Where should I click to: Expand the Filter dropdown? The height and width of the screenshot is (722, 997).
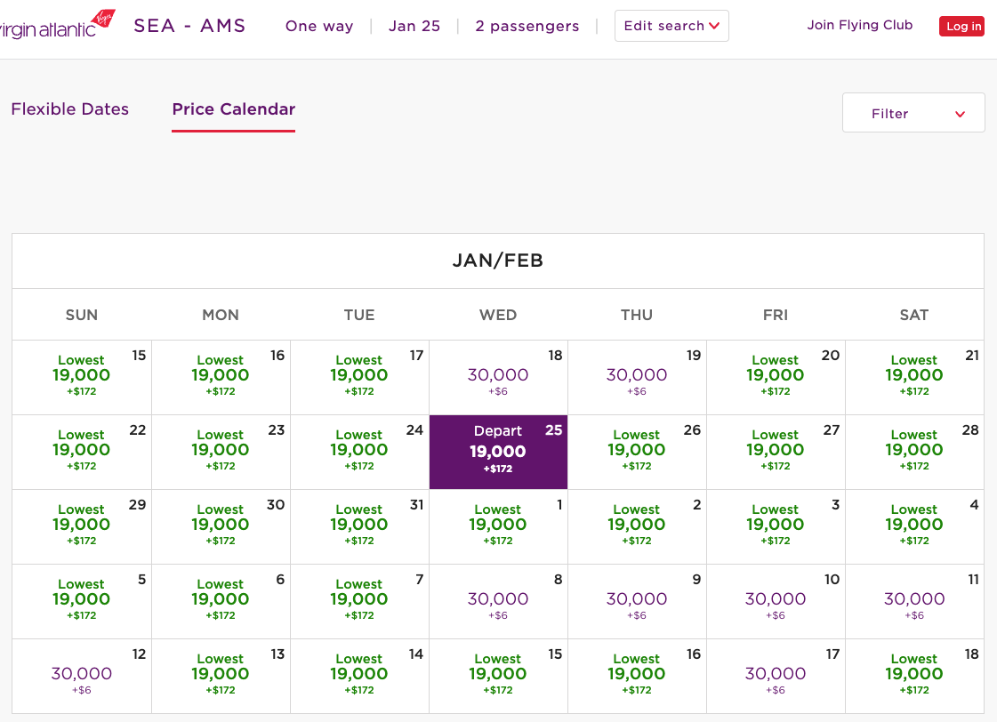click(913, 113)
